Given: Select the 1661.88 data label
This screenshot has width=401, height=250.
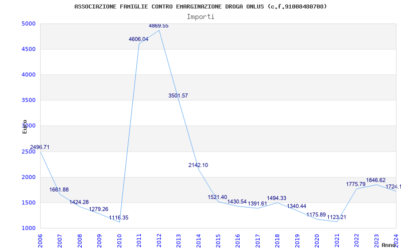Looking at the screenshot, I should 59,190.
